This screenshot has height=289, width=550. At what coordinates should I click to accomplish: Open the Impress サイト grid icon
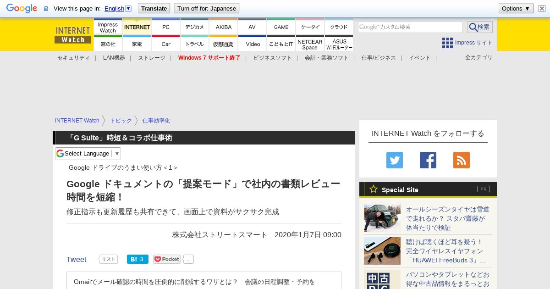pos(447,43)
